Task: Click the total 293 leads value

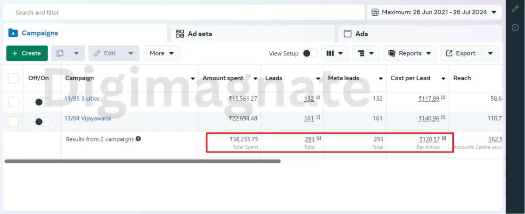Action: pyautogui.click(x=310, y=139)
